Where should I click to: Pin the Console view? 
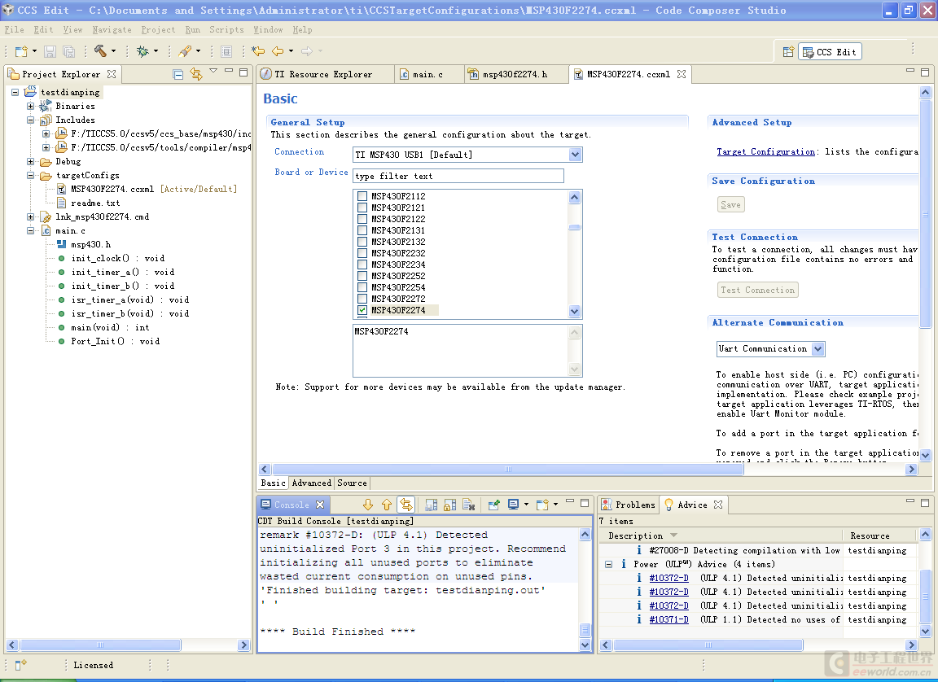coord(493,505)
